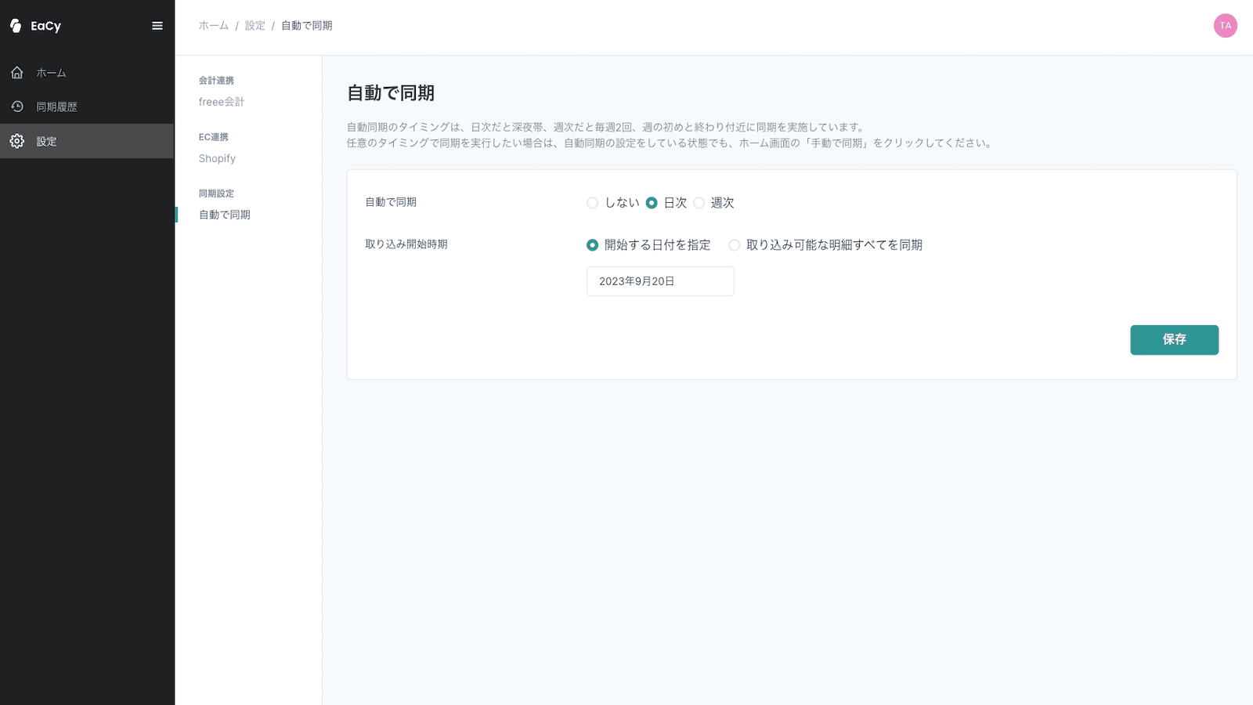
Task: Choose 開始する日付を指定 radio option
Action: point(593,245)
